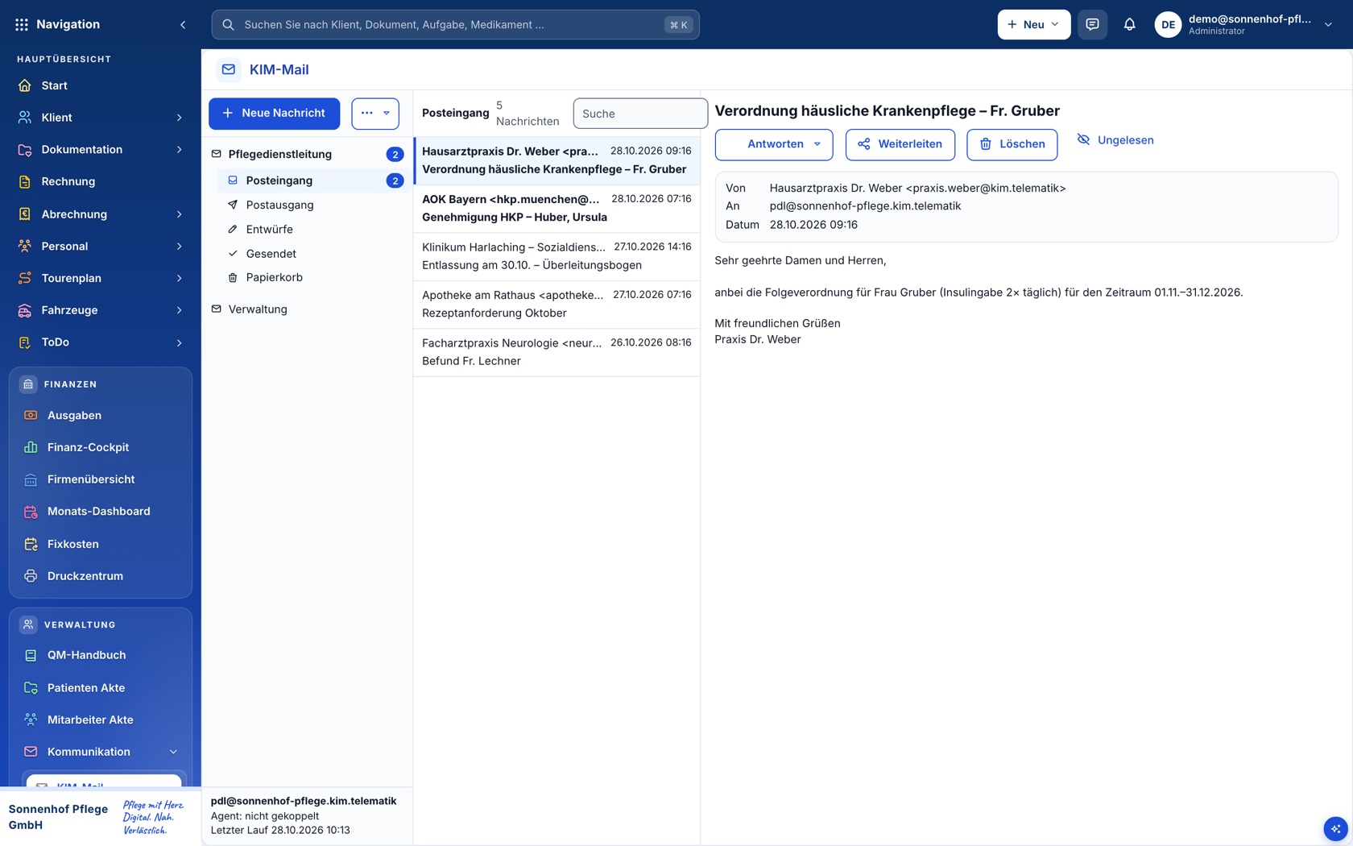1353x846 pixels.
Task: Open the notifications bell
Action: 1129,25
